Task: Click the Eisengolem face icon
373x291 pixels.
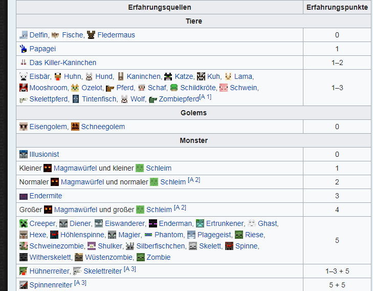Action: coord(24,127)
